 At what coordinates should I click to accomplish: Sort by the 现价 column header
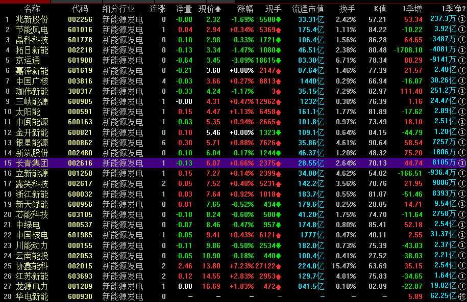click(210, 9)
